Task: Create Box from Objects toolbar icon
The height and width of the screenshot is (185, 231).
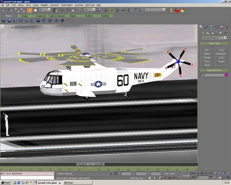Action: 4,20
